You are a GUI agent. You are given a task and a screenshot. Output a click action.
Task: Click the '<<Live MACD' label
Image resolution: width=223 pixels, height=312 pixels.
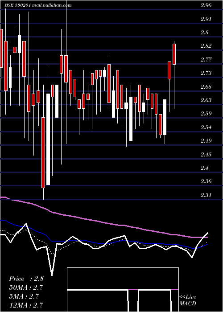coord(188,300)
